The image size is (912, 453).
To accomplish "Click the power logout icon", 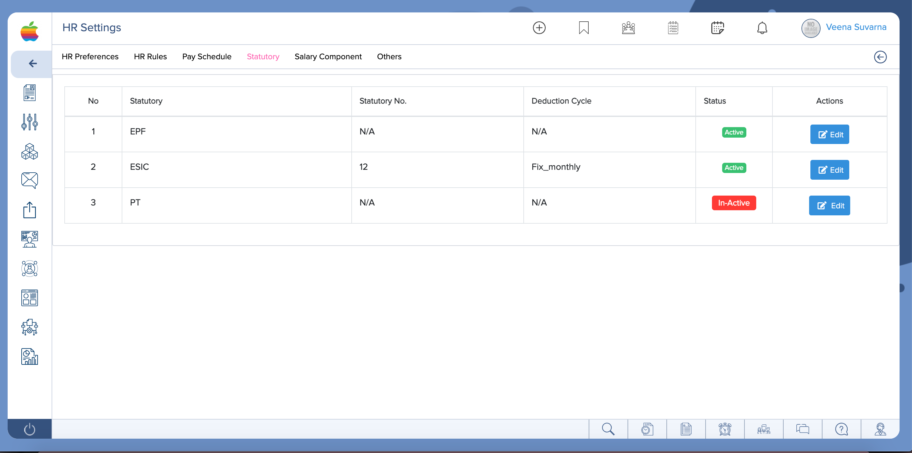I will pyautogui.click(x=29, y=429).
